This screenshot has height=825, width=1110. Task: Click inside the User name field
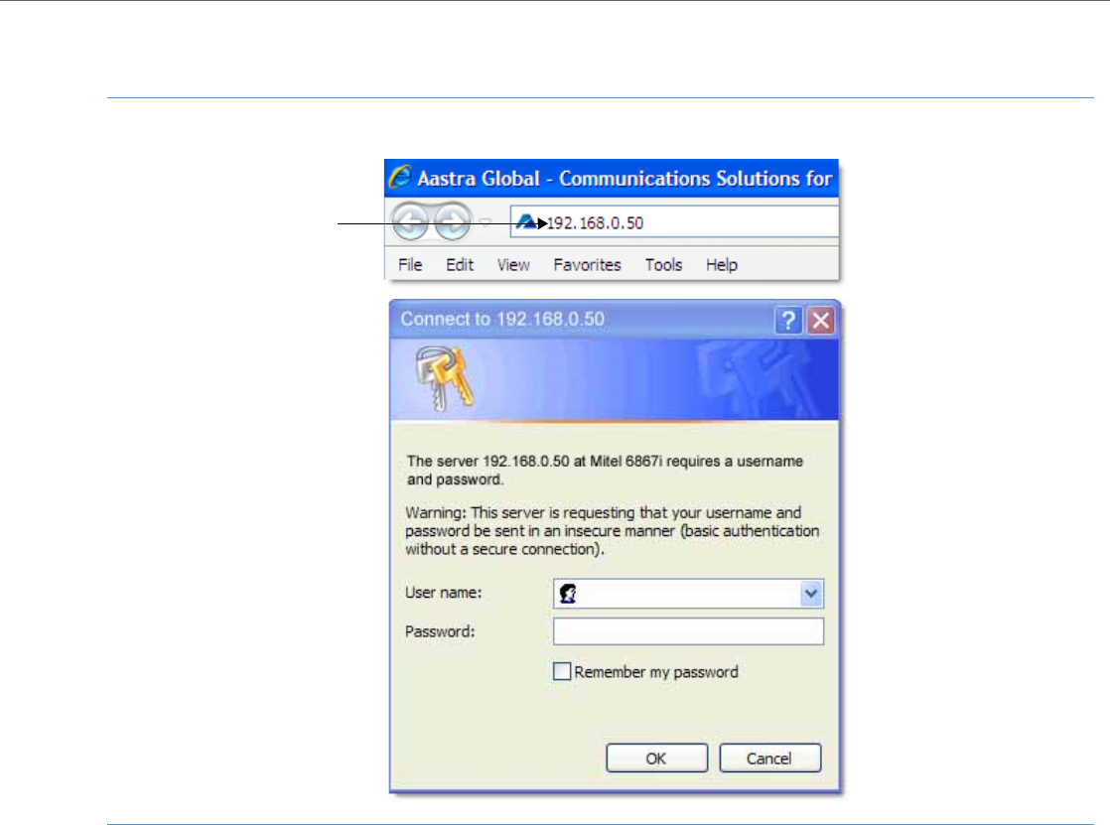coord(688,594)
